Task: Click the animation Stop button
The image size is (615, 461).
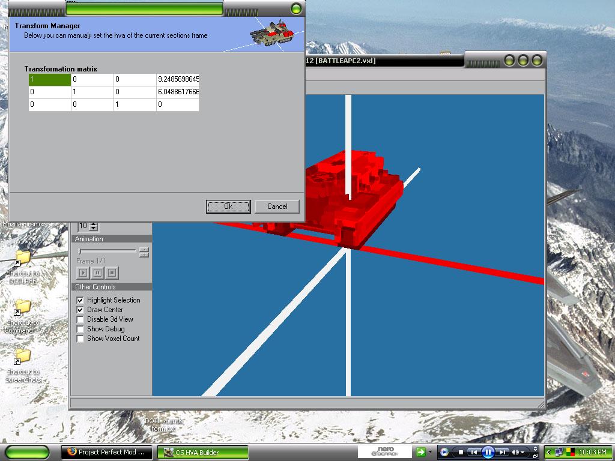Action: 112,273
